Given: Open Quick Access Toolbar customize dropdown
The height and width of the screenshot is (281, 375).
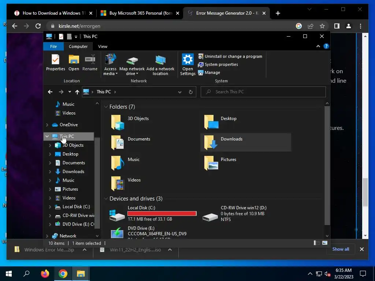Looking at the screenshot, I should coord(76,37).
